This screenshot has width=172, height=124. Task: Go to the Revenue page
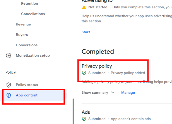pyautogui.click(x=23, y=24)
